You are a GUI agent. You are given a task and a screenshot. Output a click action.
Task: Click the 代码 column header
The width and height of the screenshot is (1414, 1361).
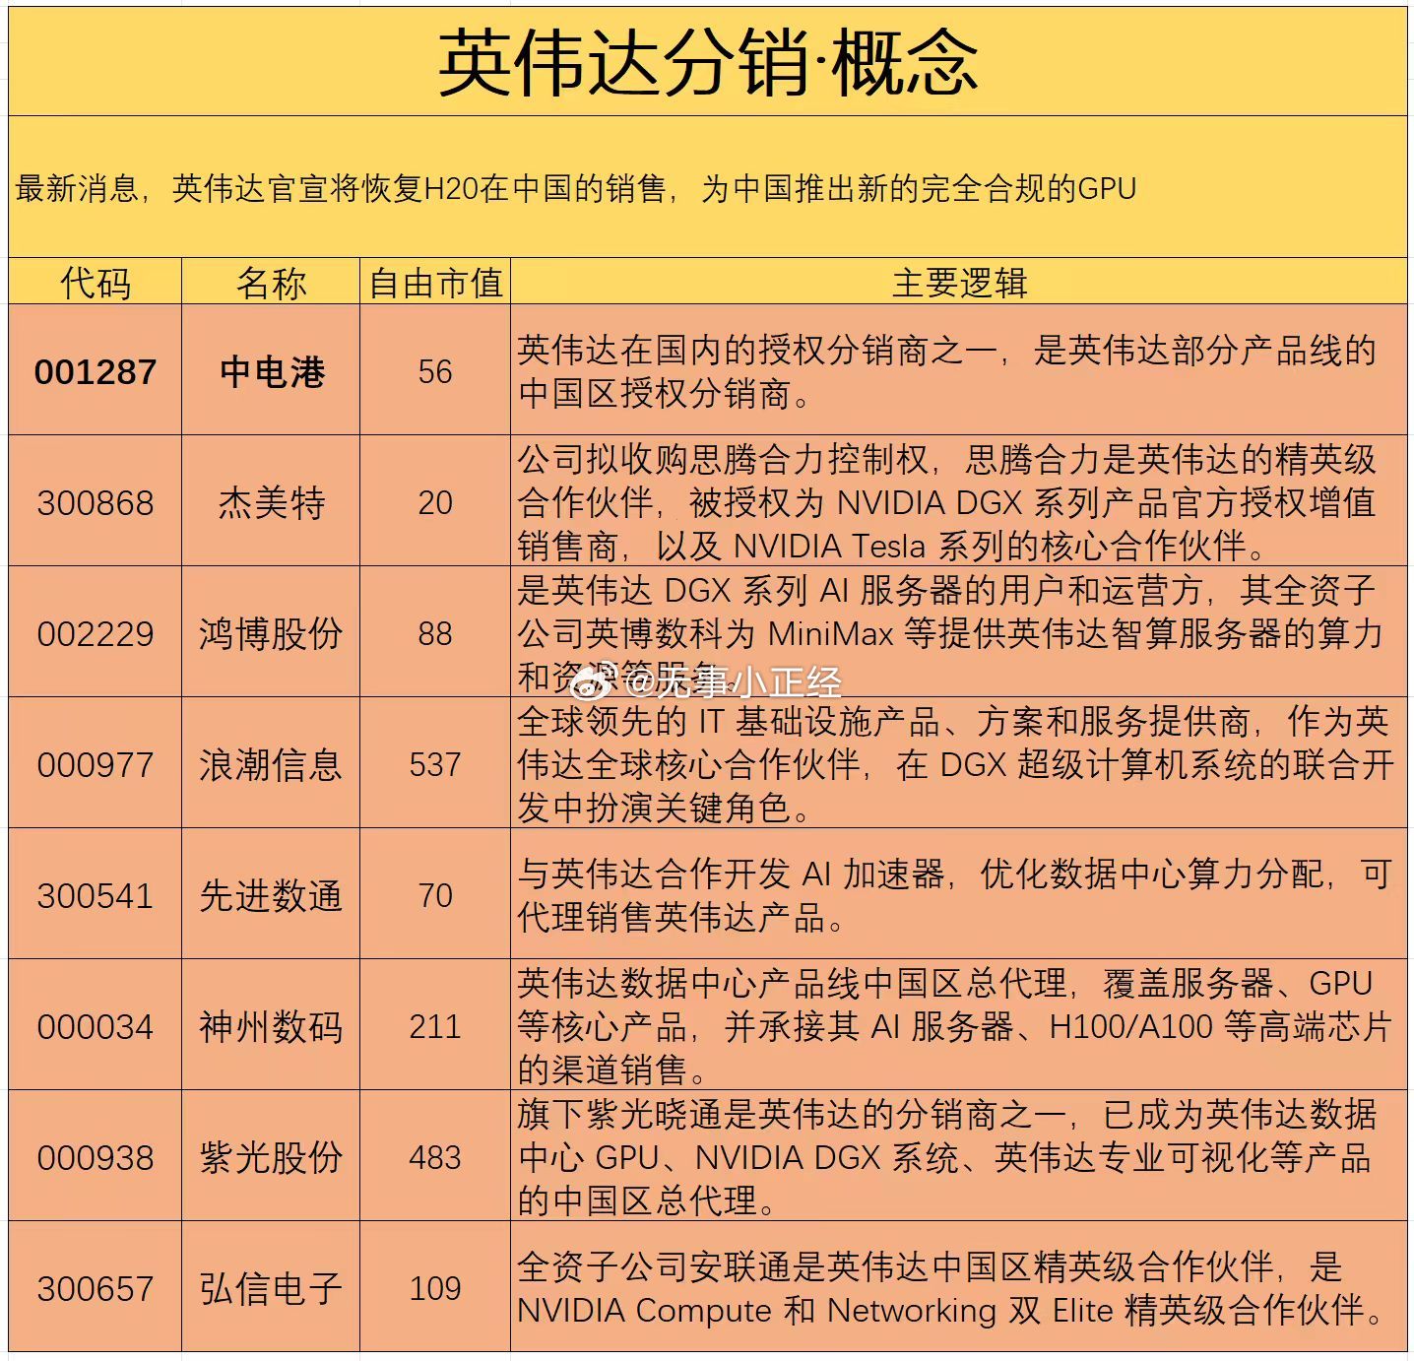click(x=96, y=283)
